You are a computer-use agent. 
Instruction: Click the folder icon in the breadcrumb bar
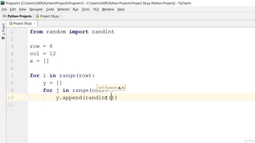click(x=4, y=16)
